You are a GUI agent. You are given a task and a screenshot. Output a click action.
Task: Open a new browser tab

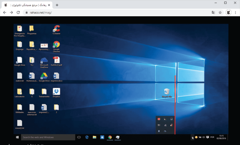click(x=57, y=5)
